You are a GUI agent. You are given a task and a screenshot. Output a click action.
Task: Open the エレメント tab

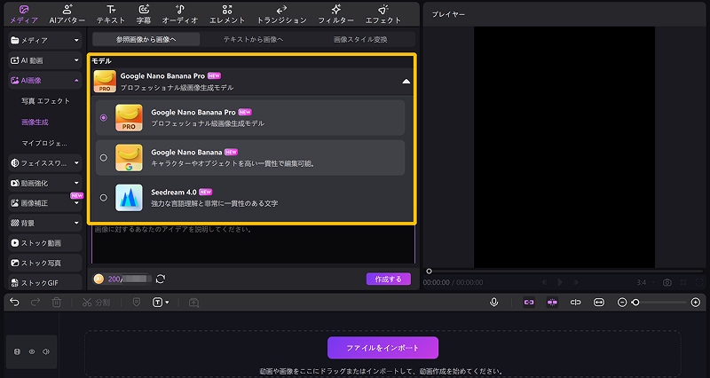click(227, 14)
